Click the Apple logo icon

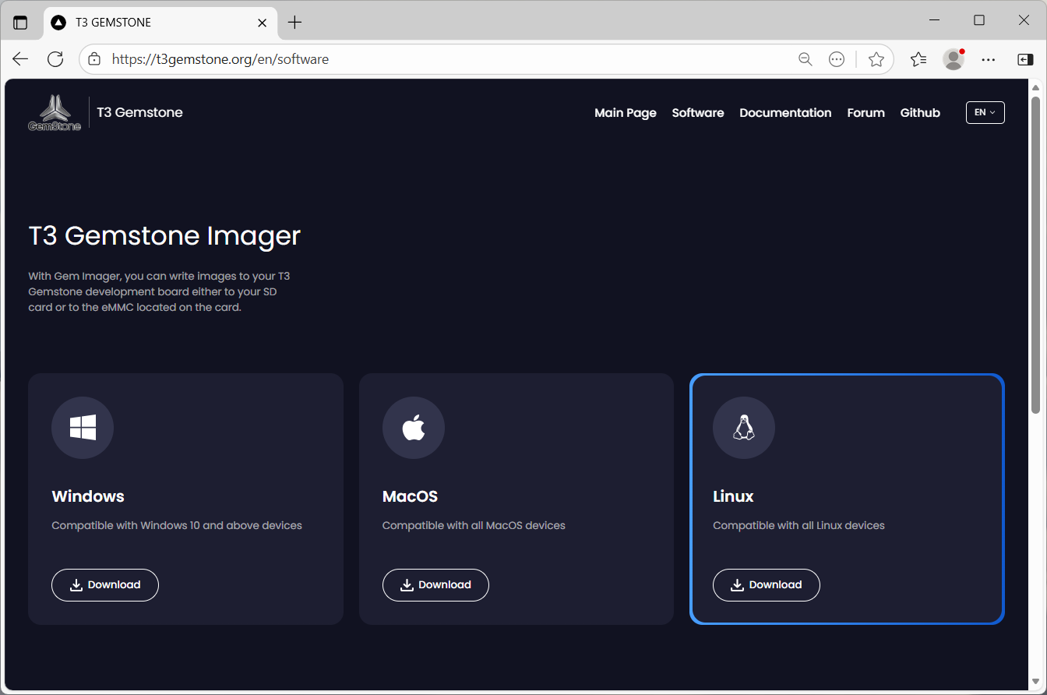click(414, 427)
